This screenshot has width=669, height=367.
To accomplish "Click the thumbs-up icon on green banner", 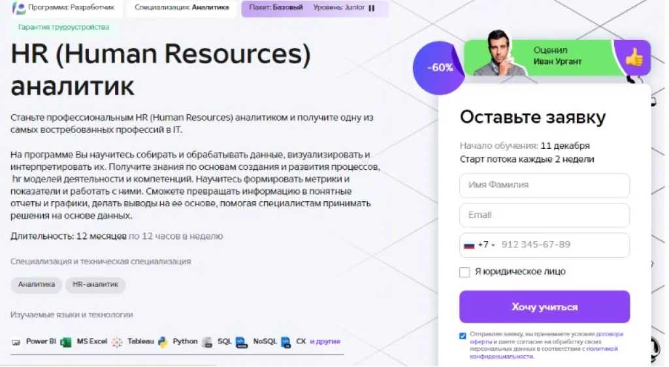I will coord(634,57).
